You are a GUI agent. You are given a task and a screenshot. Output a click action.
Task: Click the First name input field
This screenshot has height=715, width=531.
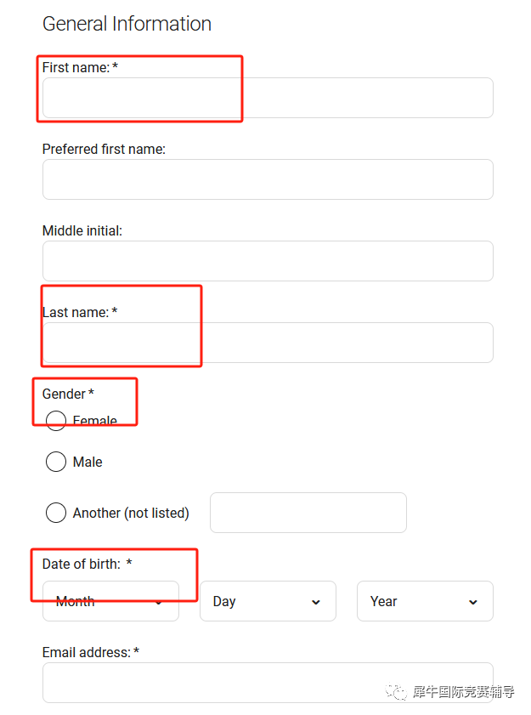click(x=268, y=98)
